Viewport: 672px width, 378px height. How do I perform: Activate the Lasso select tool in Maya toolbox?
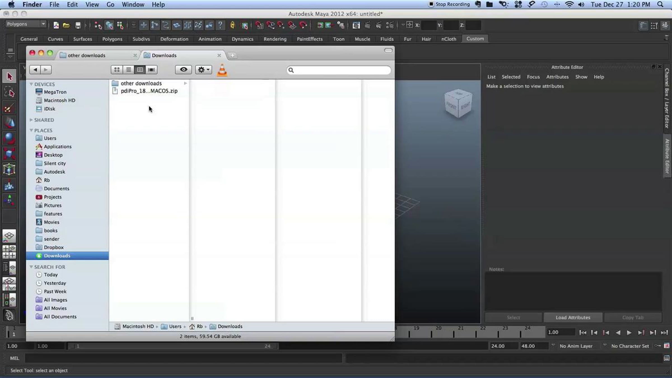(x=9, y=92)
